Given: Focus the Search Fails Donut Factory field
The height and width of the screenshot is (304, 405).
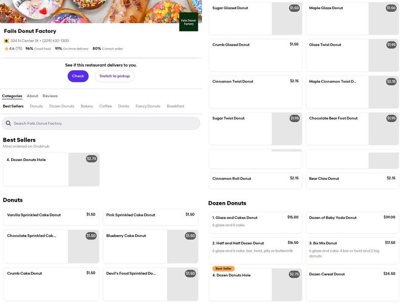Looking at the screenshot, I should click(101, 123).
